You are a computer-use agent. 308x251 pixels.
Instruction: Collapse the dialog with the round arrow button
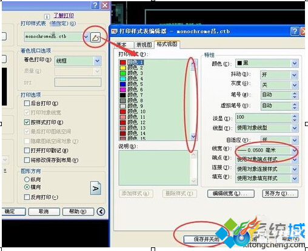pyautogui.click(x=101, y=212)
